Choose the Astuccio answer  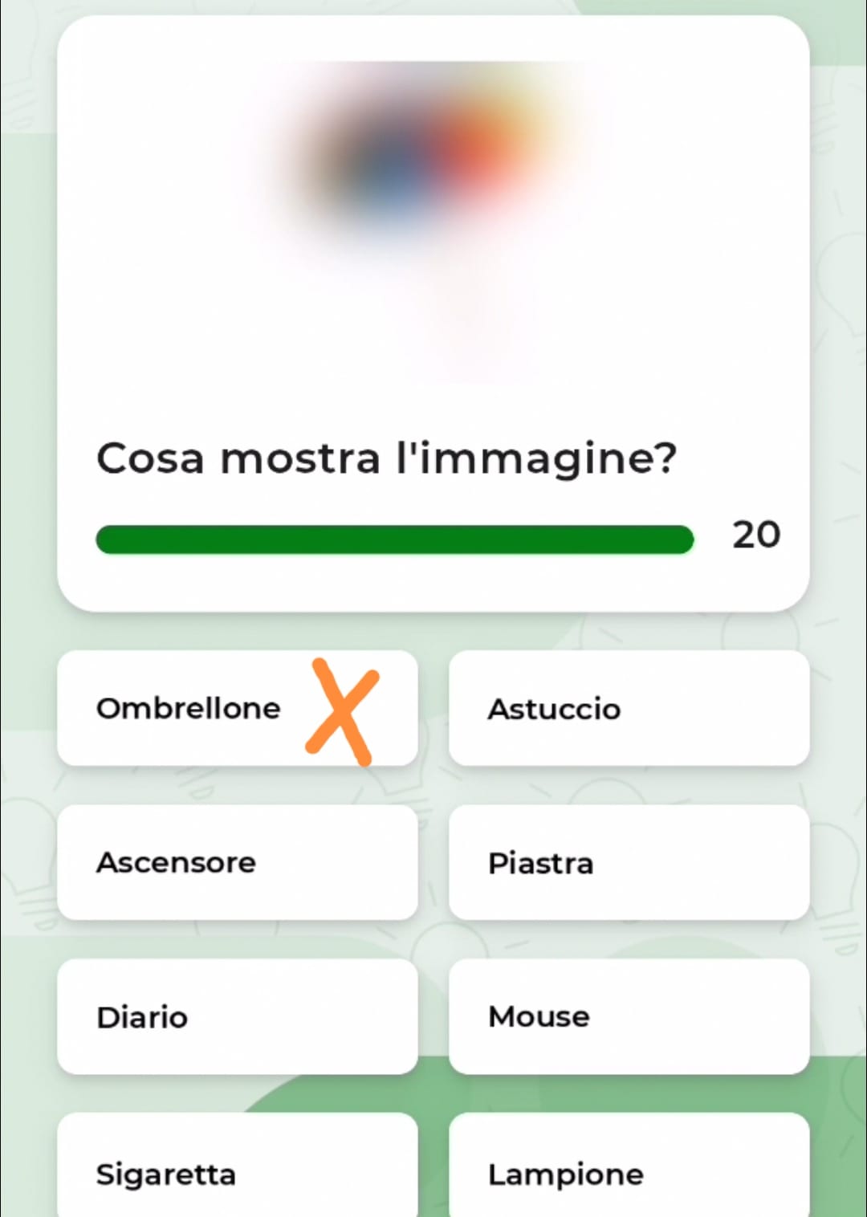point(629,708)
